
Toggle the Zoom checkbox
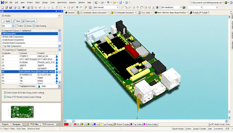coord(25,26)
